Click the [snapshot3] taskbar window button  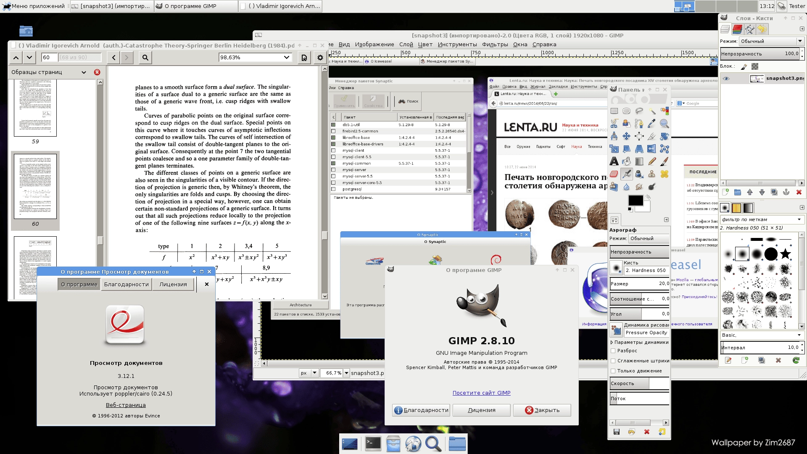click(x=111, y=6)
